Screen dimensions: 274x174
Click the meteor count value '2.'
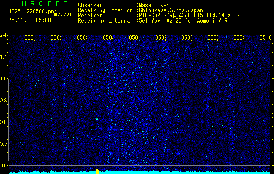tap(64, 20)
